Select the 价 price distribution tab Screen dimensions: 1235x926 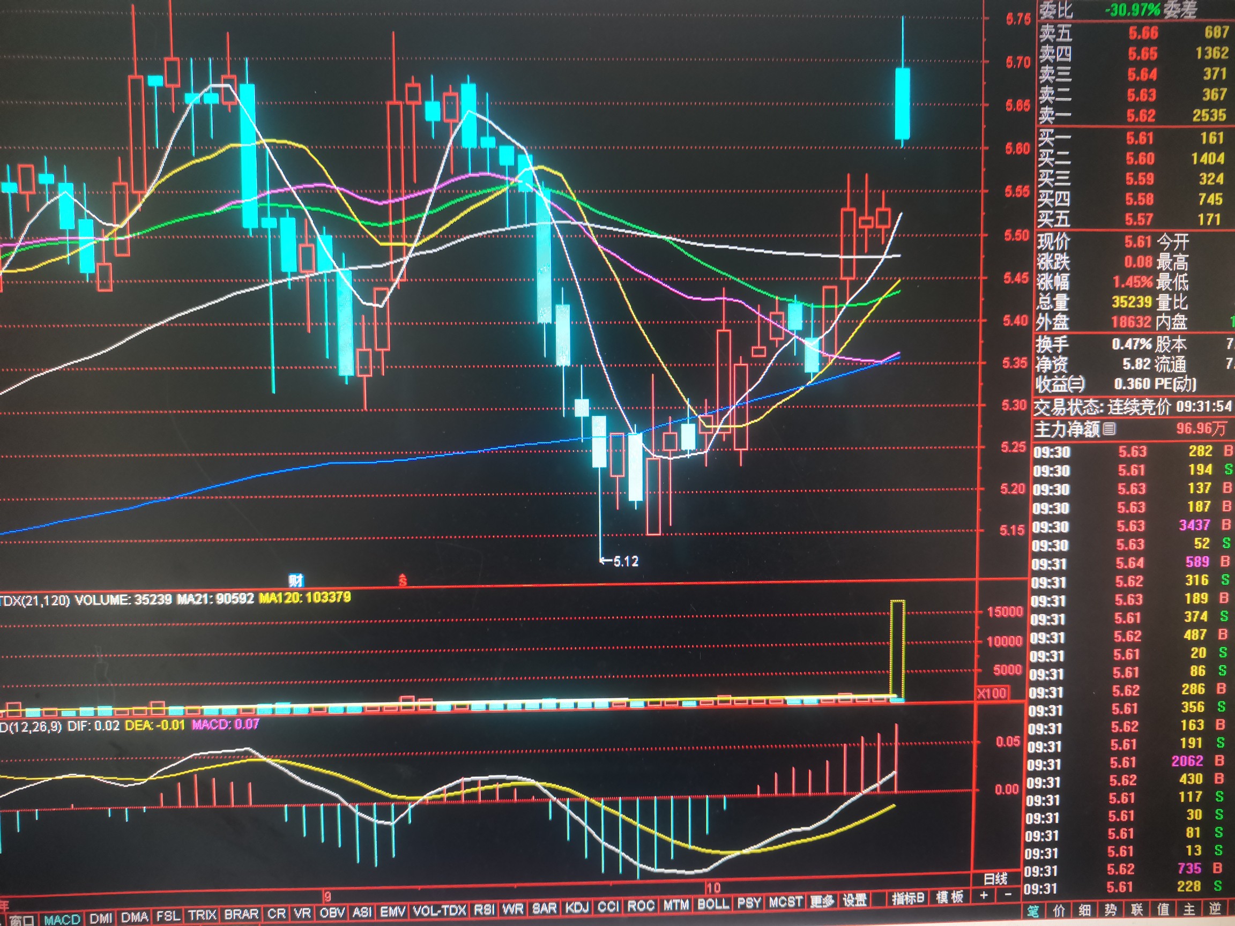(1059, 910)
